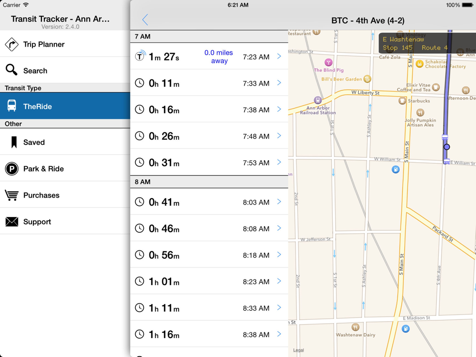Expand the 7:33 AM departure chevron
The width and height of the screenshot is (476, 357).
click(x=279, y=83)
